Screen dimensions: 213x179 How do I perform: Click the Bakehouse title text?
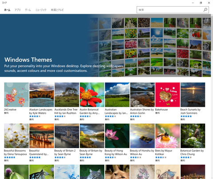[x=162, y=109]
